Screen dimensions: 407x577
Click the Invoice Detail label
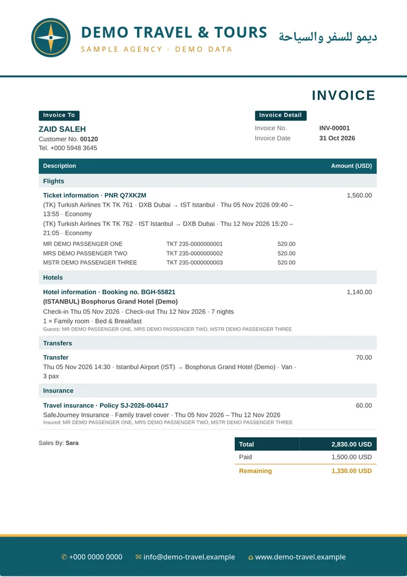280,115
